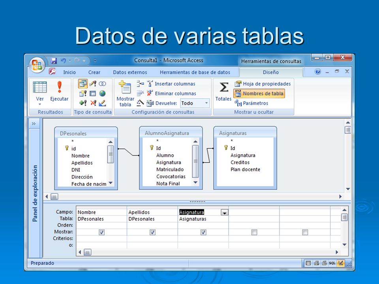Click the design grid horizontal scrollbar thumb
379x284 pixels.
coord(88,252)
